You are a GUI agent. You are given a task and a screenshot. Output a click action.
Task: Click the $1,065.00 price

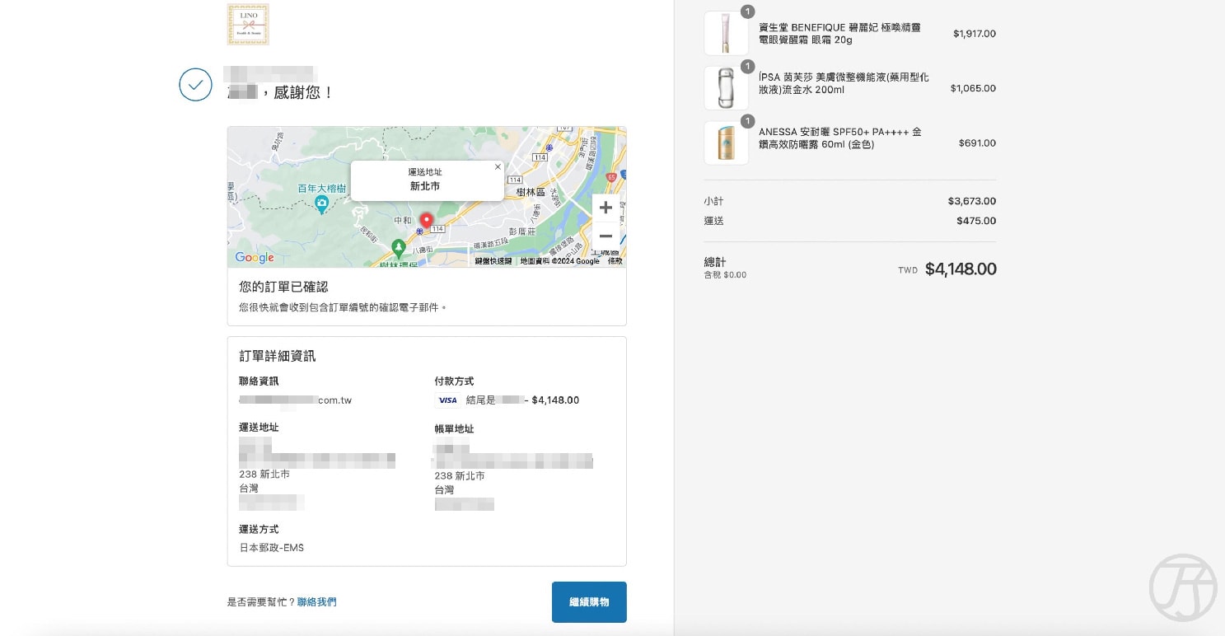(x=973, y=88)
